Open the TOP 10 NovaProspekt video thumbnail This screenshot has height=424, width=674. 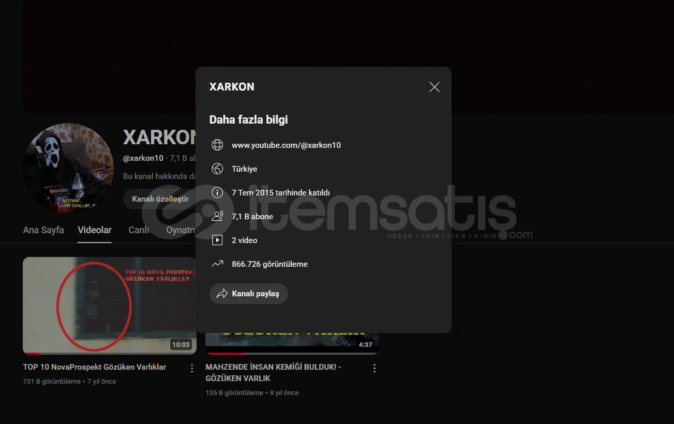(x=110, y=306)
